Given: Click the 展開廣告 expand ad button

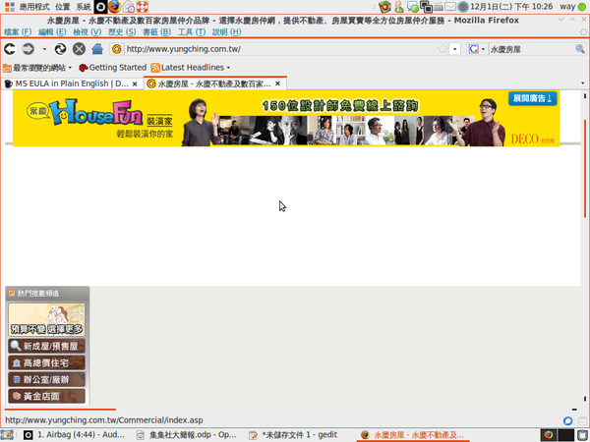Looking at the screenshot, I should coord(532,98).
